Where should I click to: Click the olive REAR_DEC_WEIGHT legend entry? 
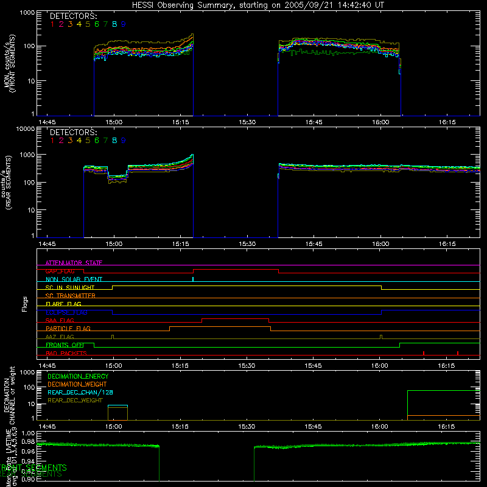(75, 401)
